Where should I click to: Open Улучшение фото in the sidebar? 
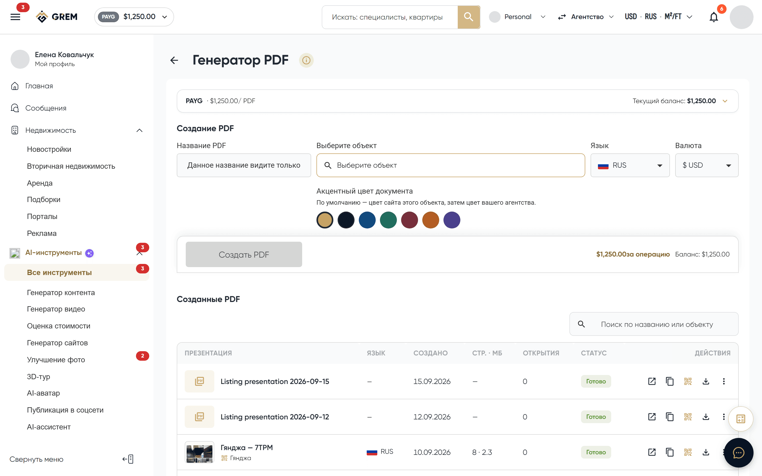point(56,360)
